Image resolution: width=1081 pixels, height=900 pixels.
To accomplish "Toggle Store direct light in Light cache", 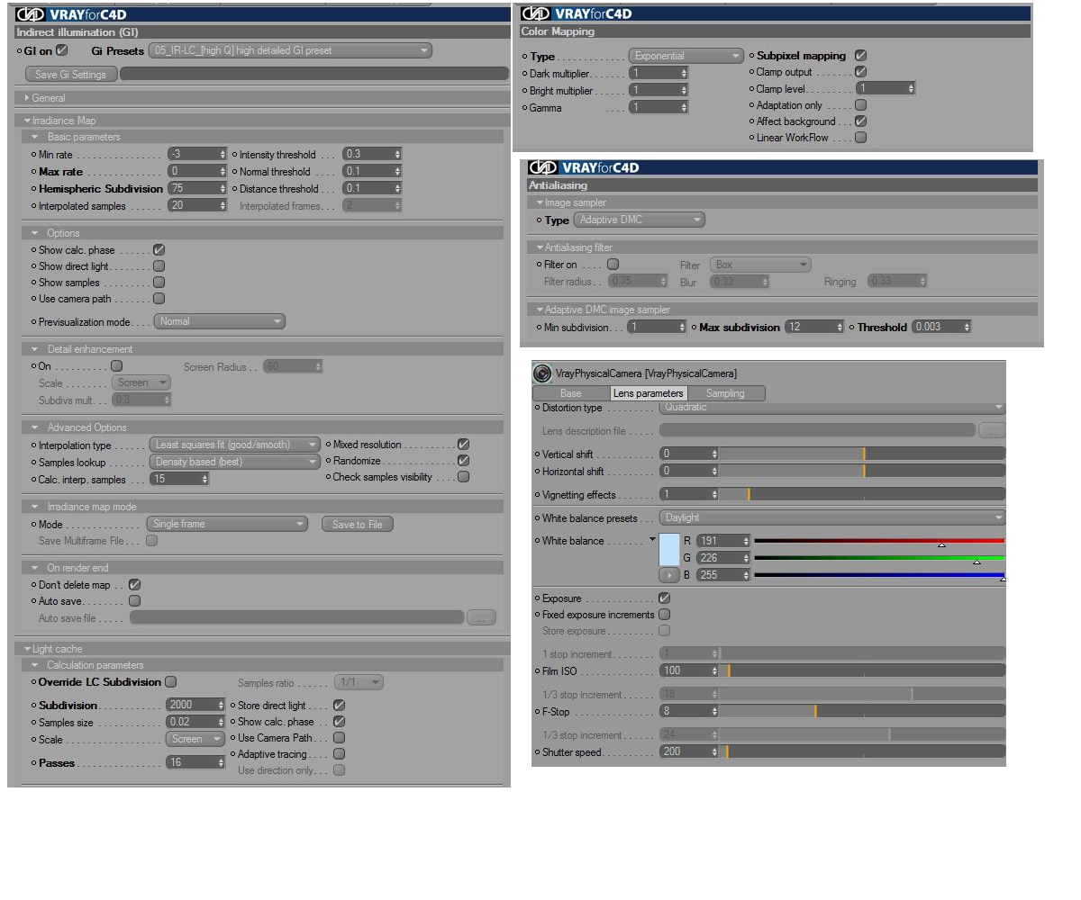I will coord(339,706).
